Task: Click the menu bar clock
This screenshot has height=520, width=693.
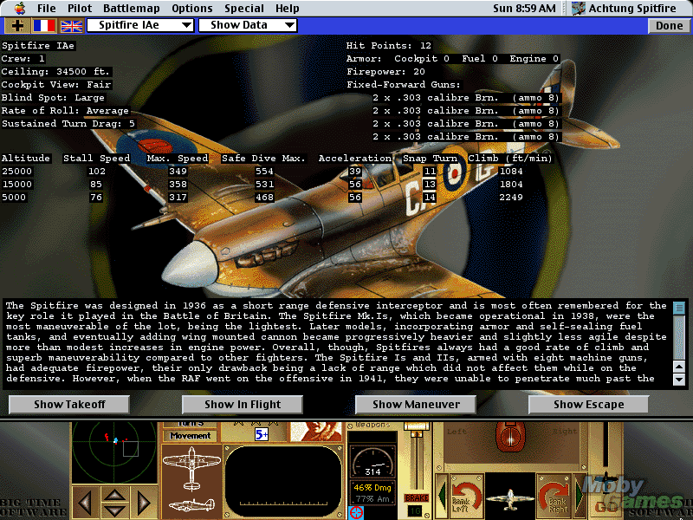Action: click(x=524, y=9)
